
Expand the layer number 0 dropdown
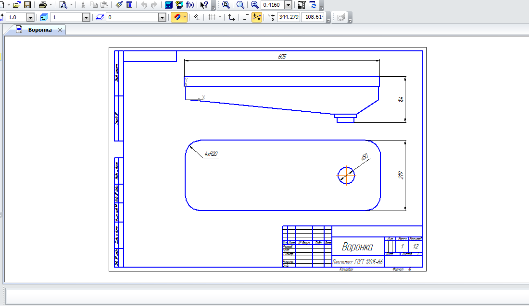162,17
